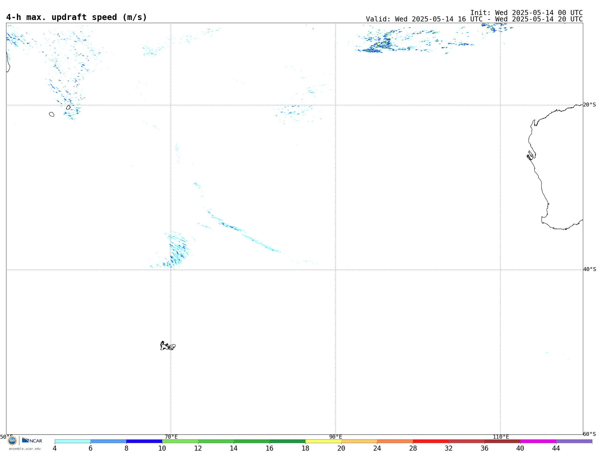This screenshot has width=601, height=452.
Task: Select the magenta 40–44 colorbar segment
Action: pyautogui.click(x=538, y=441)
